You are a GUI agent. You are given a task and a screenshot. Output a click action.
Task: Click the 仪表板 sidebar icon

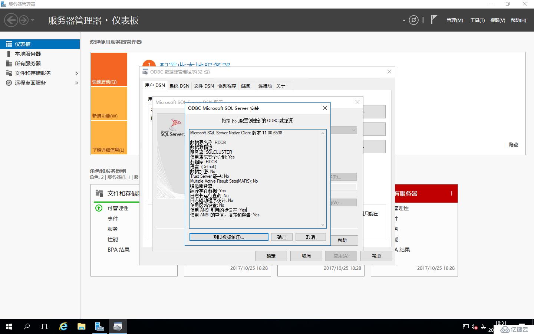(x=9, y=44)
